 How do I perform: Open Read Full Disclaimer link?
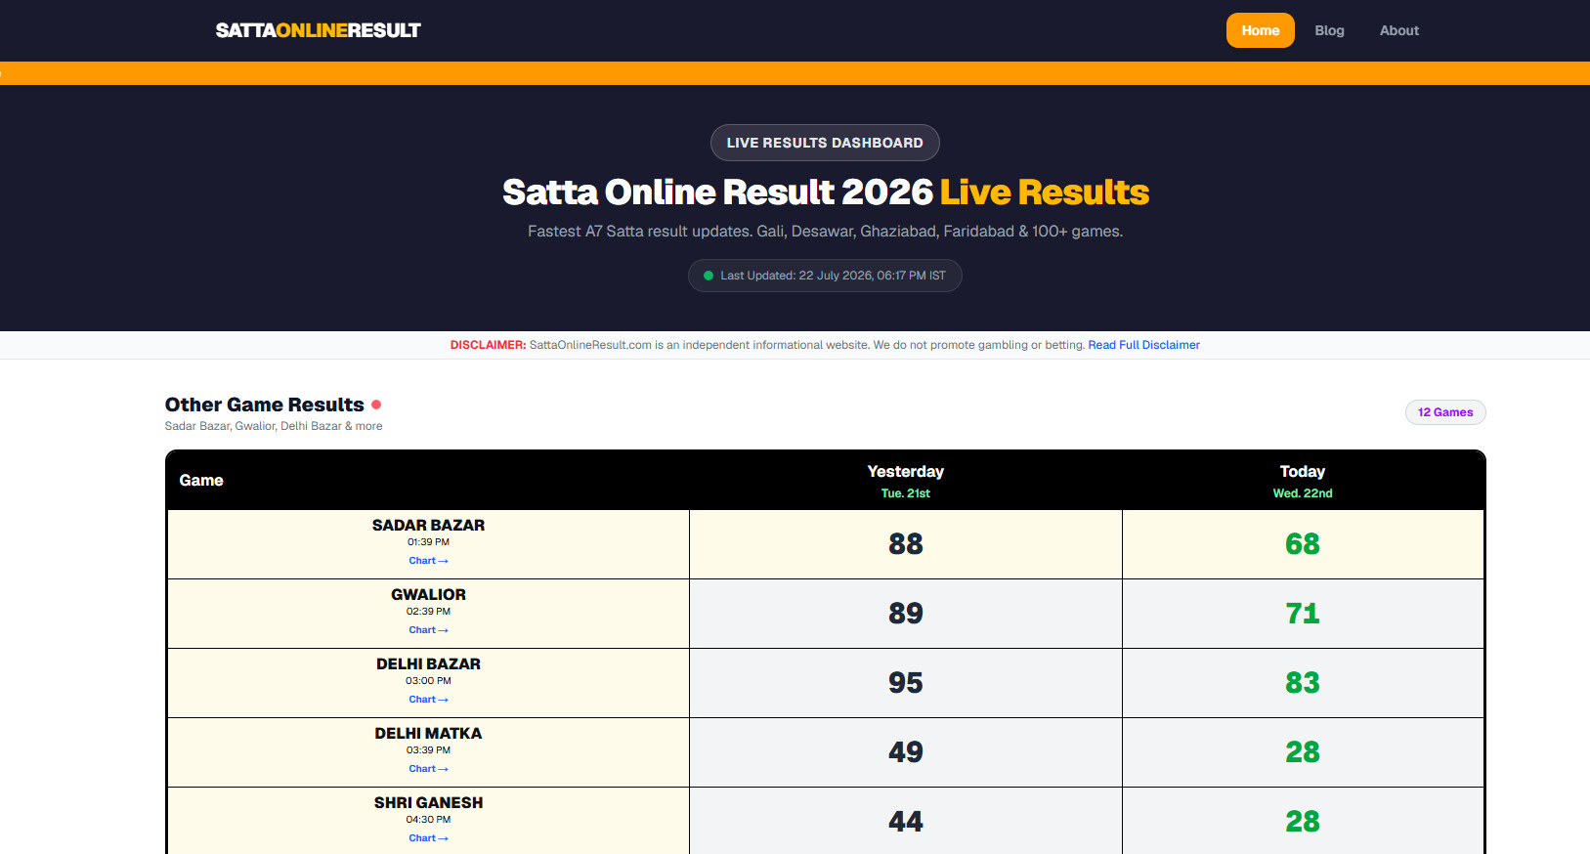pyautogui.click(x=1143, y=345)
